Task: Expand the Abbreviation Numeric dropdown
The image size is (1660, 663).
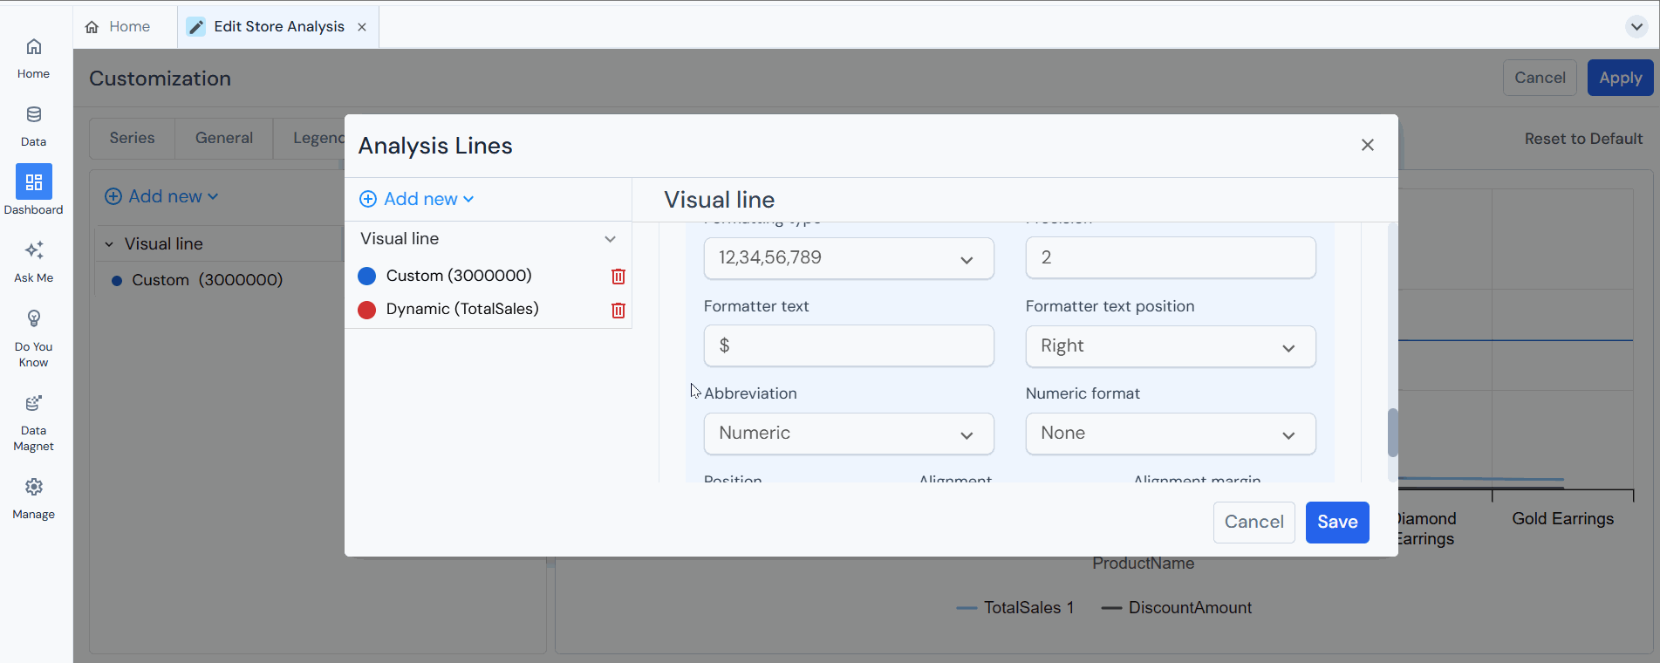Action: tap(848, 434)
